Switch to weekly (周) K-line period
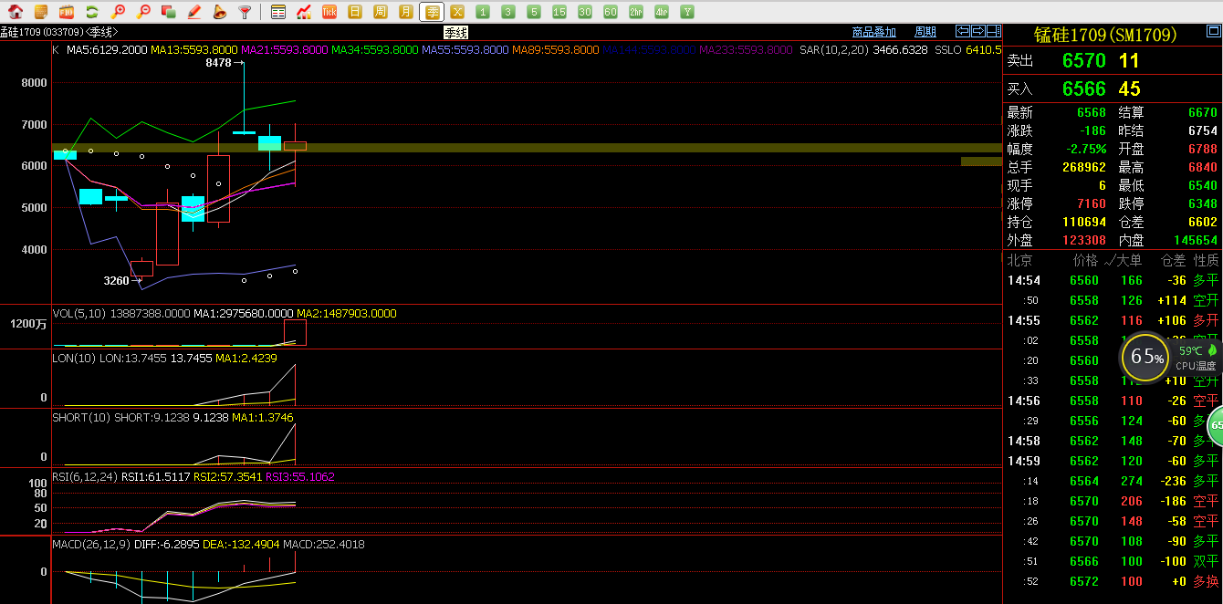The width and height of the screenshot is (1223, 604). point(381,12)
